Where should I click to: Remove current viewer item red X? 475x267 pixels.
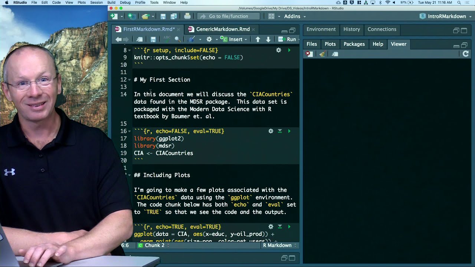coord(309,54)
